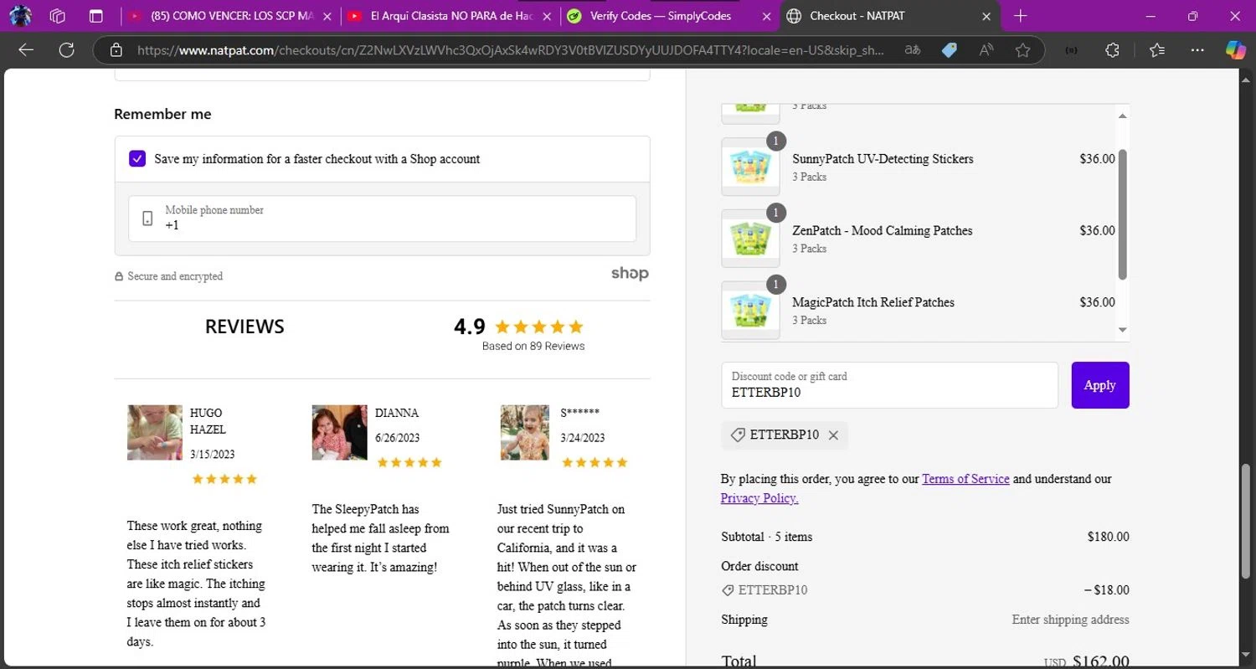Click Dianna's five-star rating
1256x669 pixels.
[x=409, y=462]
